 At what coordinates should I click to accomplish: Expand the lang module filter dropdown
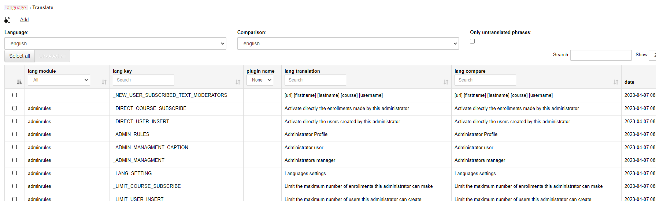coord(59,80)
